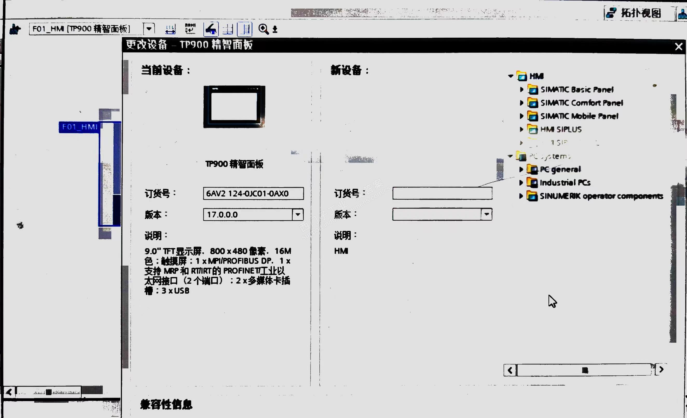Image resolution: width=687 pixels, height=418 pixels.
Task: Open the F01_HMI device selector dropdown
Action: pos(149,29)
